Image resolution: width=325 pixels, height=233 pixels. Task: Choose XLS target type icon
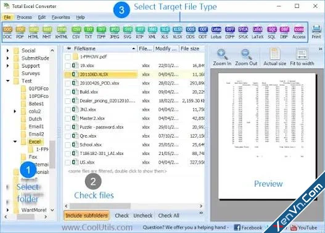point(165,33)
